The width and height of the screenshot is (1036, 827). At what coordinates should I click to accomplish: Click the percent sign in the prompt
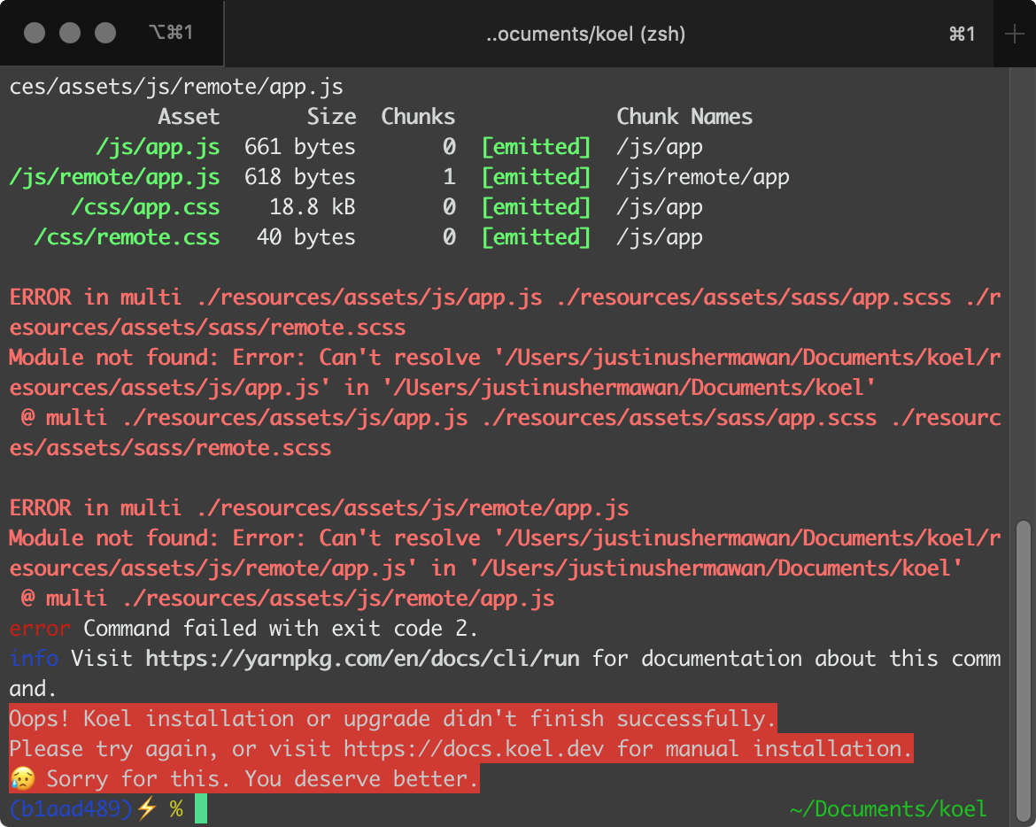[x=176, y=808]
